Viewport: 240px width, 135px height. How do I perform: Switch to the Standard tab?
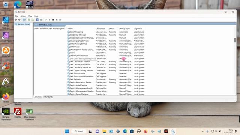pos(48,97)
